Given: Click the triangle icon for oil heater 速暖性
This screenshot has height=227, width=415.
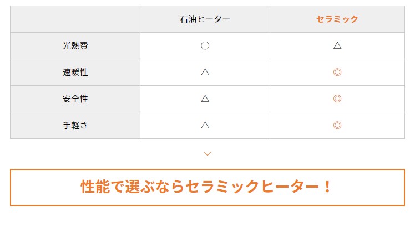Looking at the screenshot, I should 205,72.
